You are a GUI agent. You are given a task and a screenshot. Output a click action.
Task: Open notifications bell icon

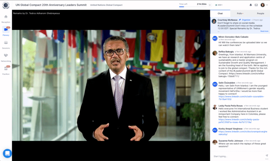click(250, 5)
